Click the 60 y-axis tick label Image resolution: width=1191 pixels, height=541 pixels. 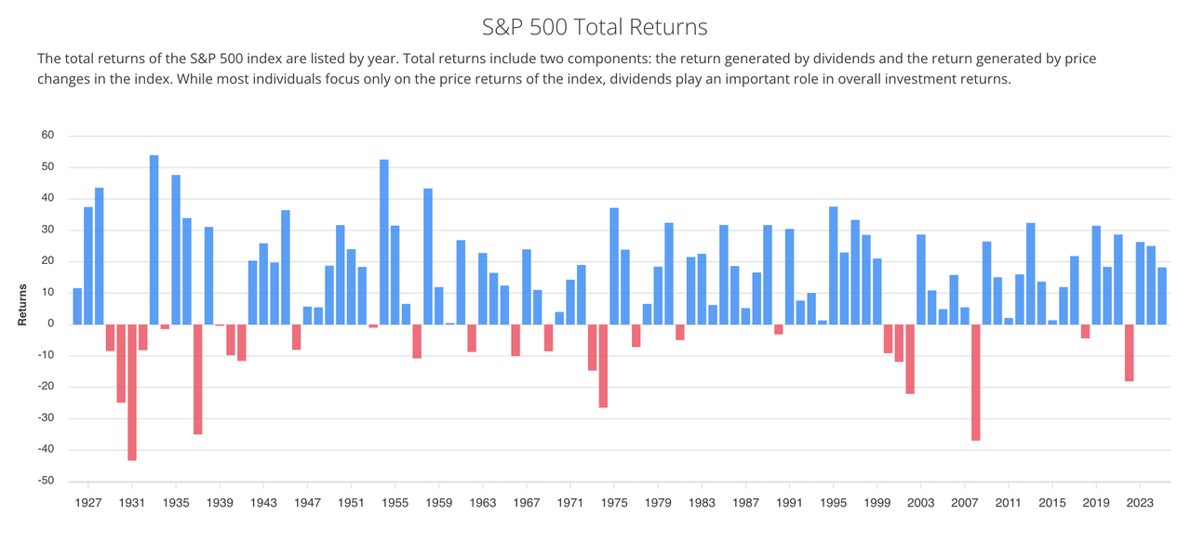[x=47, y=136]
